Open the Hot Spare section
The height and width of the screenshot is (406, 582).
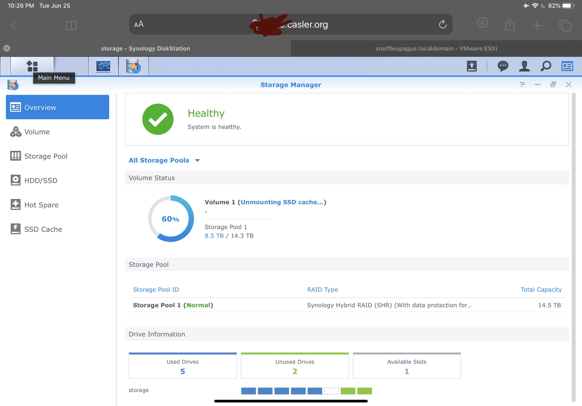coord(58,205)
